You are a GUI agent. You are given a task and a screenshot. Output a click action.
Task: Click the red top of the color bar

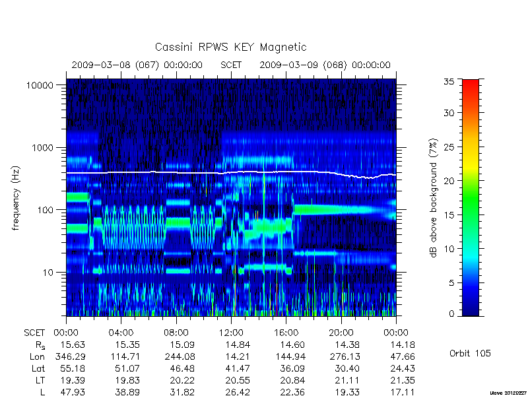pos(471,84)
